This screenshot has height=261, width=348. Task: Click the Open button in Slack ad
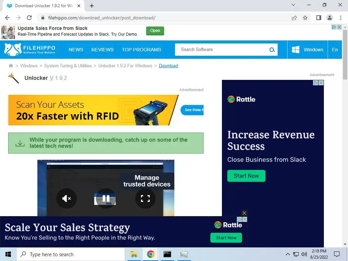click(x=155, y=31)
